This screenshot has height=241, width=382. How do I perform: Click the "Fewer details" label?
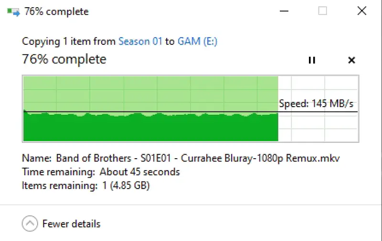click(71, 223)
